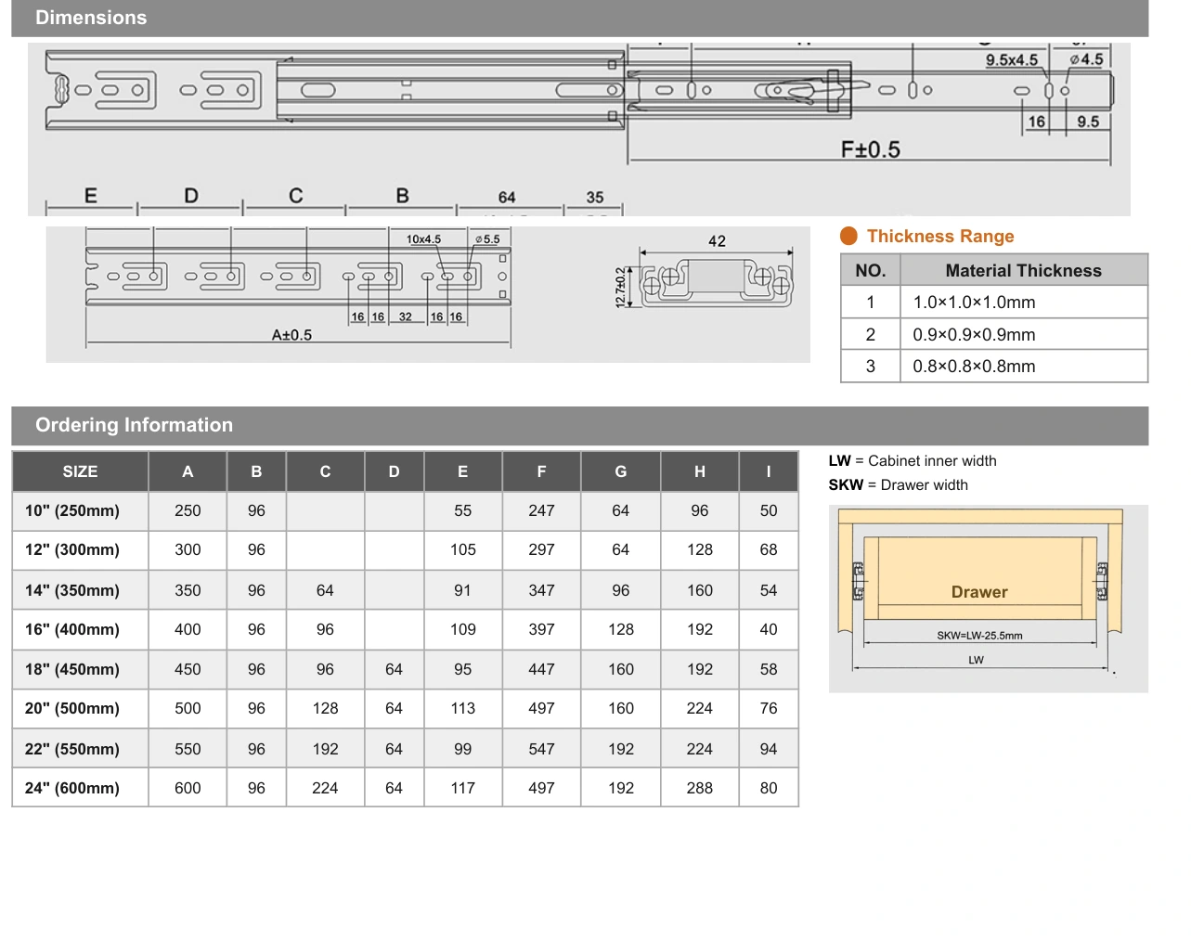Click the Material Thickness column header
The image size is (1191, 941).
tap(1023, 271)
